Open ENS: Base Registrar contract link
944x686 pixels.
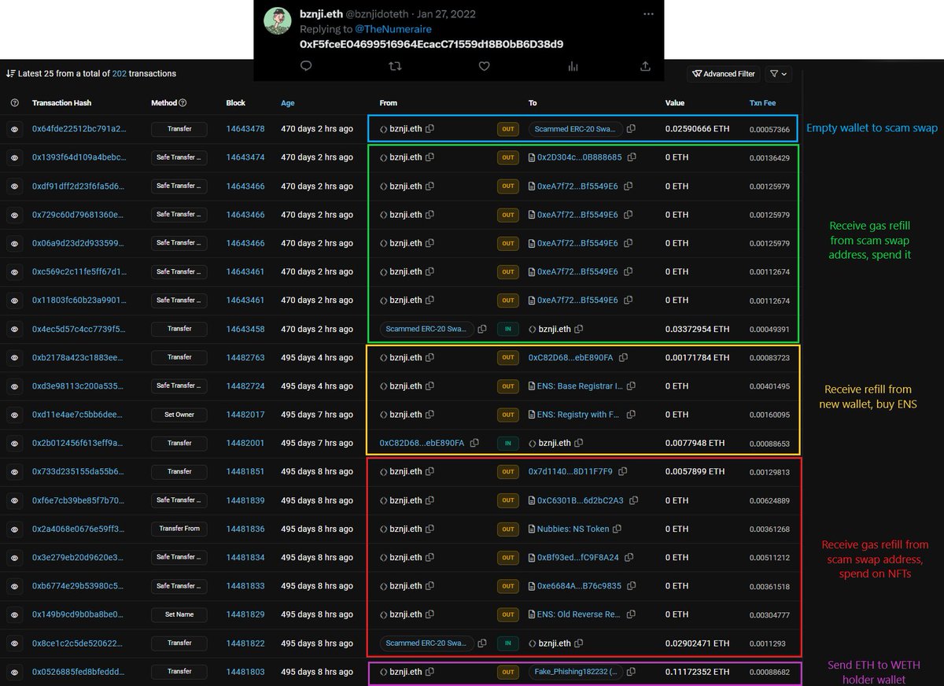click(x=581, y=386)
